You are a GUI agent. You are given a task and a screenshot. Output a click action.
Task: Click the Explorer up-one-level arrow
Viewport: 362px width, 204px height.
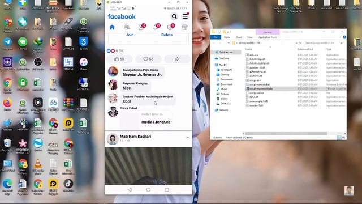click(229, 43)
